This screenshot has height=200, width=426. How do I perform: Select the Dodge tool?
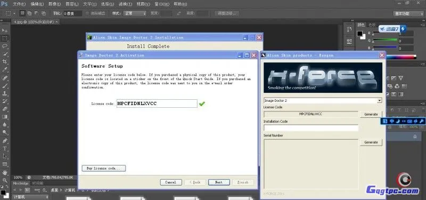tap(5, 133)
